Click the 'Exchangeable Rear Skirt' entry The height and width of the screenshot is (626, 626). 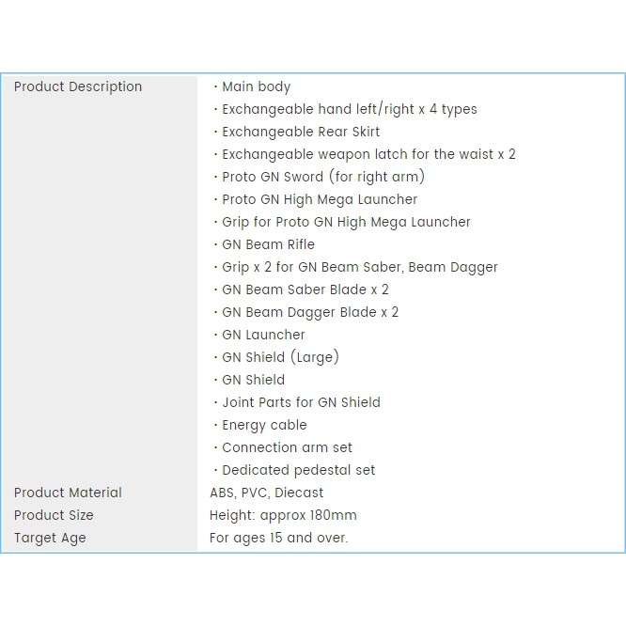point(301,132)
